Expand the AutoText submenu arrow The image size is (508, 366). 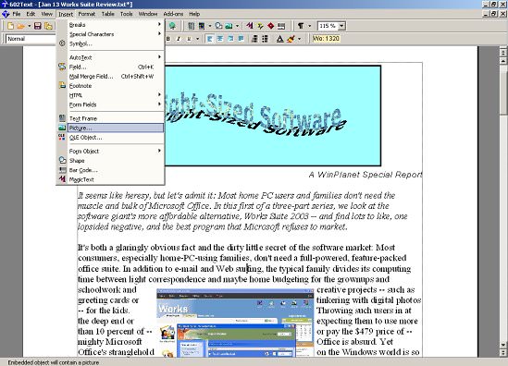point(159,57)
